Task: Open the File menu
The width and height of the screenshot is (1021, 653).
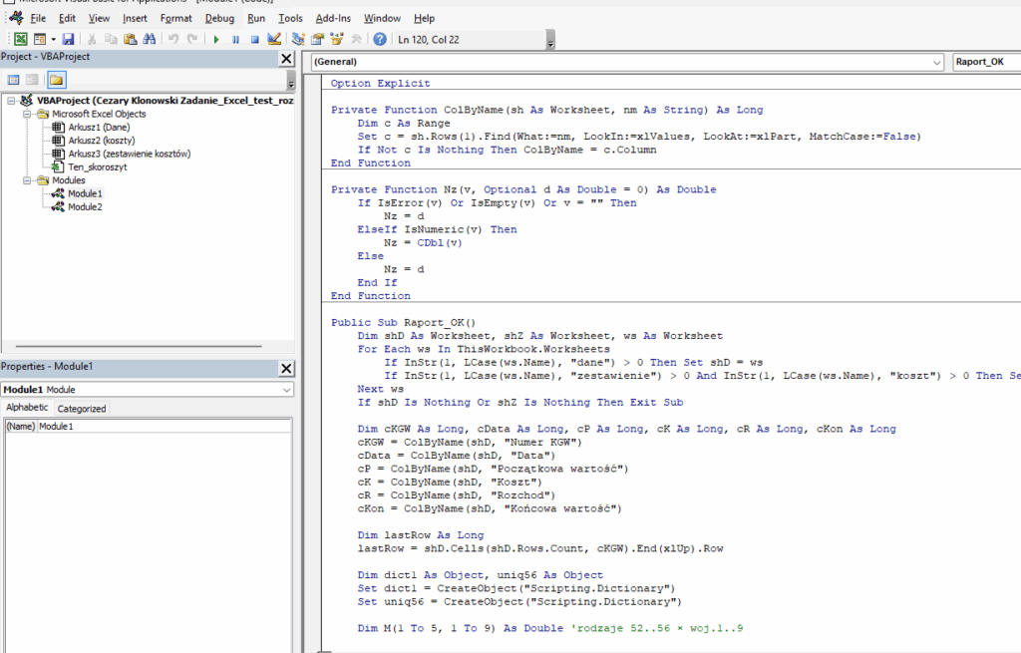Action: click(39, 18)
